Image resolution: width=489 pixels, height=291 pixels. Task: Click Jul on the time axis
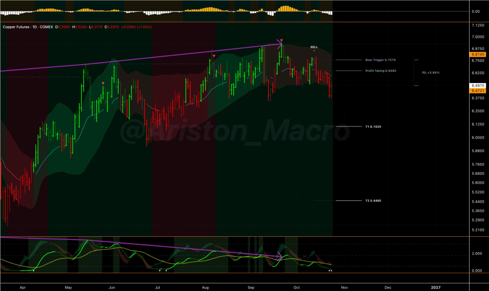click(x=158, y=287)
